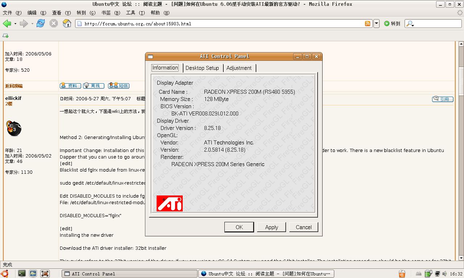Switch to the Information tab
Viewport: 464px width, 278px height.
(165, 68)
